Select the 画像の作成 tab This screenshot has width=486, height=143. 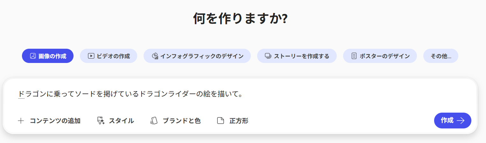pos(48,56)
